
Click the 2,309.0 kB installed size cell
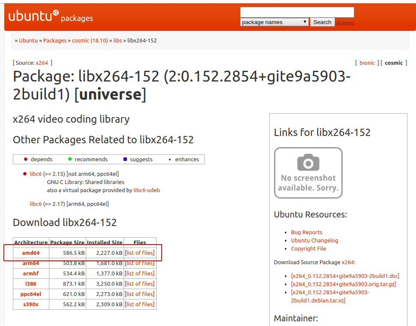pyautogui.click(x=105, y=305)
